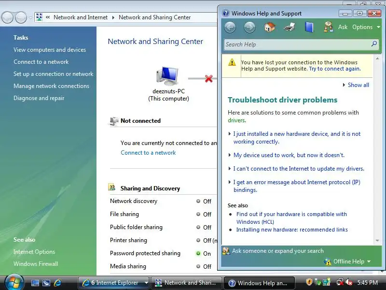
Task: Open Internet Explorer taskbar group dropdown
Action: tap(146, 283)
